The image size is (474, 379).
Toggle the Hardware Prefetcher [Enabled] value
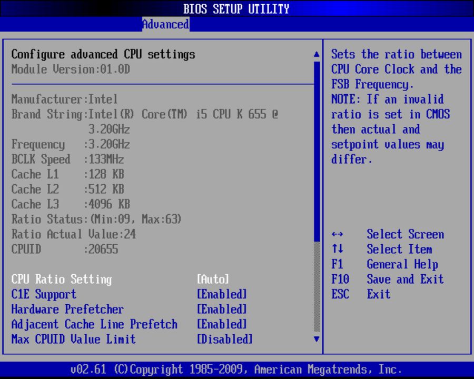222,309
